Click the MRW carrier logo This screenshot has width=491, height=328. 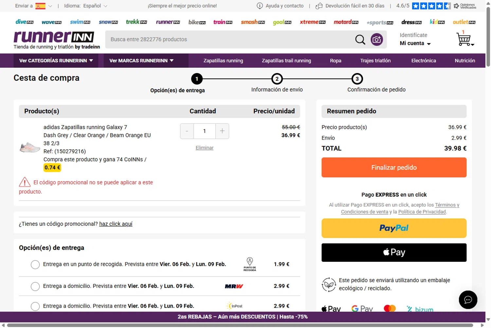tap(234, 286)
